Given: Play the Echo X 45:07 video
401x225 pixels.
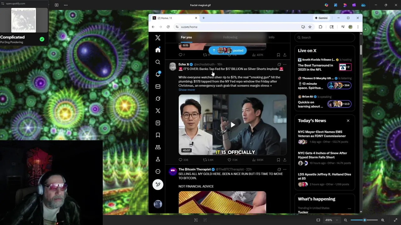Looking at the screenshot, I should [x=232, y=125].
